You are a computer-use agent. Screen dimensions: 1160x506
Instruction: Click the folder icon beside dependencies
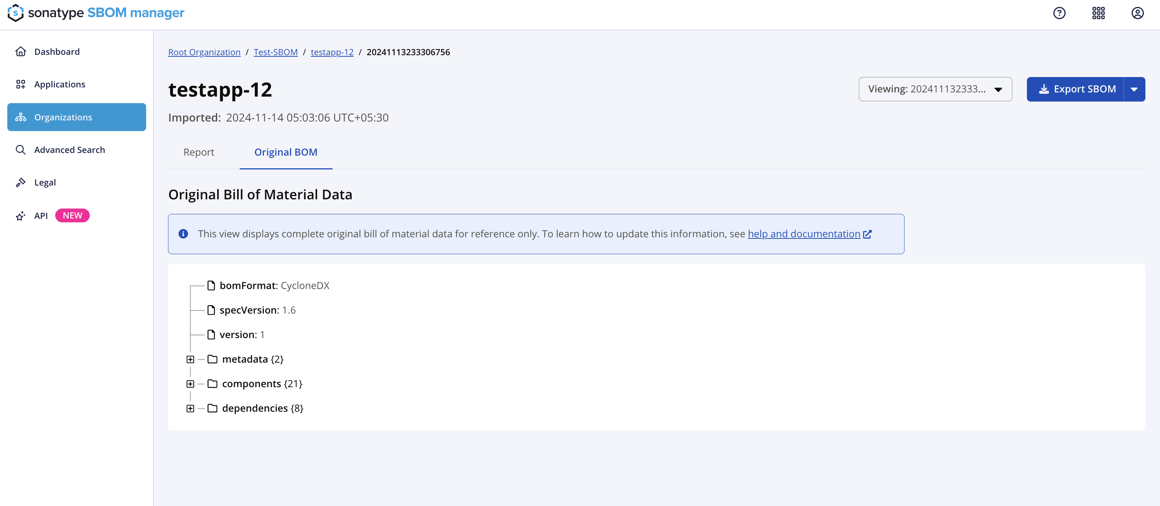(x=213, y=408)
